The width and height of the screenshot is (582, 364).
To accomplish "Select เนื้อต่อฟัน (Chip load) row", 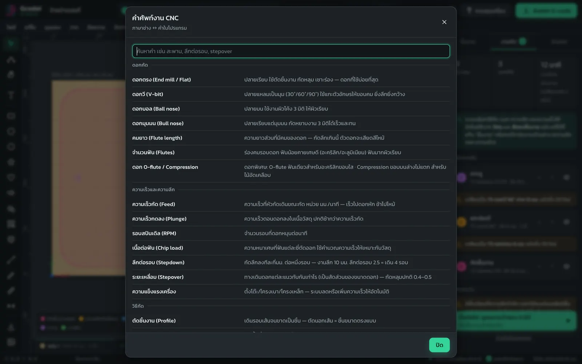I will coord(291,248).
